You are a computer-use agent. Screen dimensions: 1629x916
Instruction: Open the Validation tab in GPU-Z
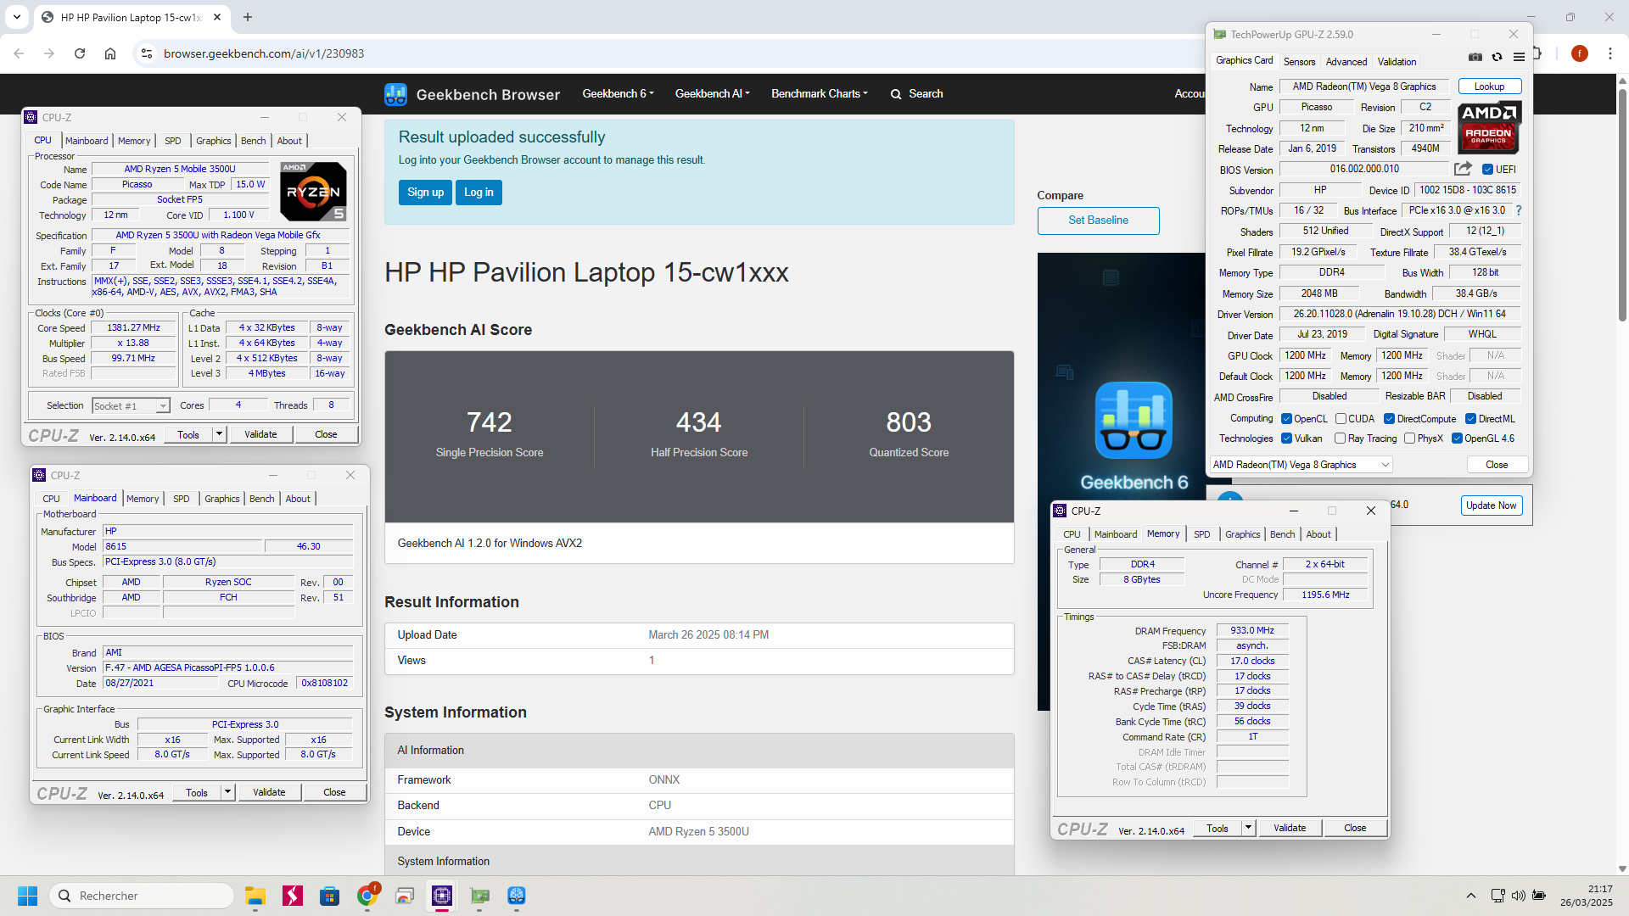tap(1397, 62)
